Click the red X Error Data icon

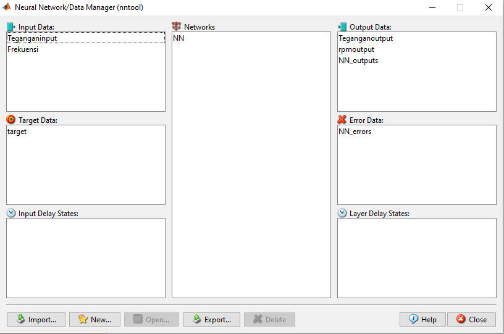click(x=342, y=120)
